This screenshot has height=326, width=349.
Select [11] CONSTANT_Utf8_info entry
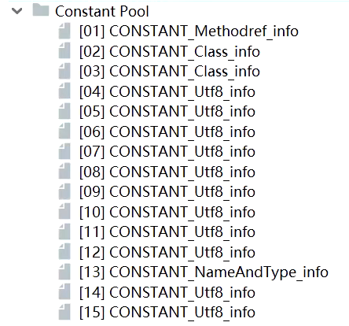(167, 232)
